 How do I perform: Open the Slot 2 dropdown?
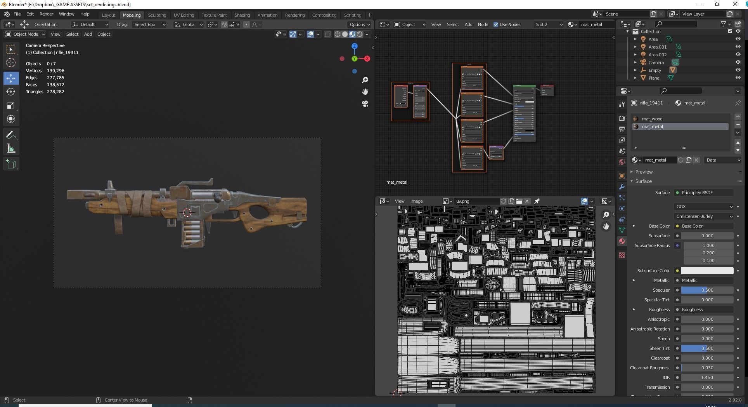(x=549, y=24)
